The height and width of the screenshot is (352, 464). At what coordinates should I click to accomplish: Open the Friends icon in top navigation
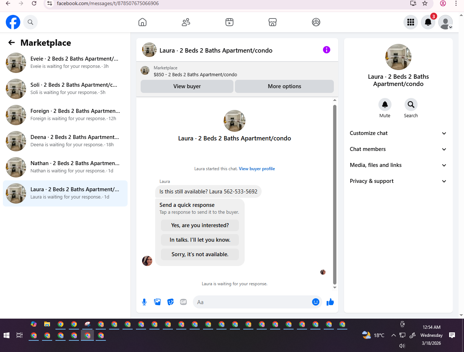(x=186, y=22)
